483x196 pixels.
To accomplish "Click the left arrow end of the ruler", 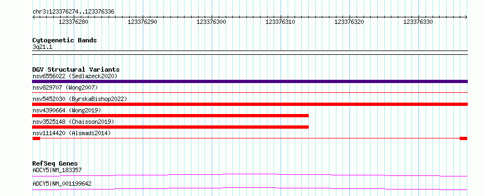I will tap(34, 17).
